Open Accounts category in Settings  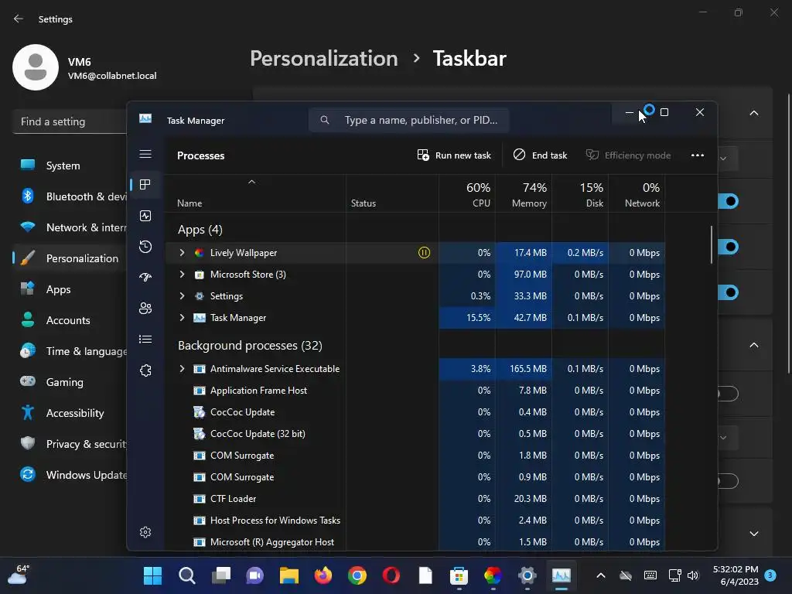pos(69,320)
